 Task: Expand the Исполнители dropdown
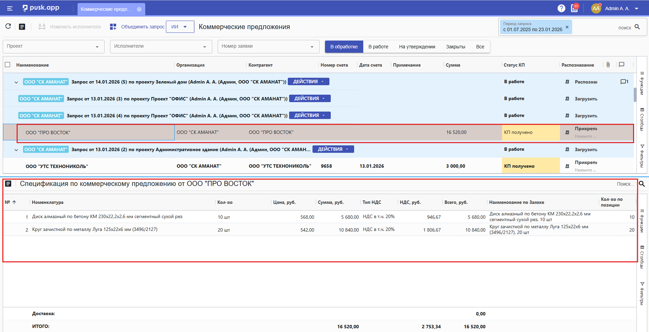tap(161, 47)
